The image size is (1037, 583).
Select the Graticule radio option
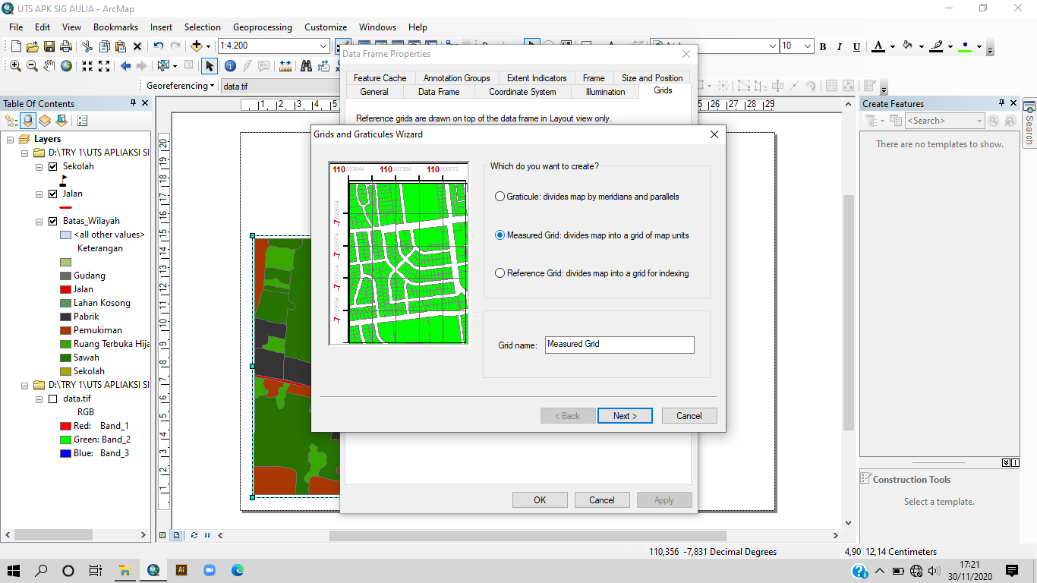pos(500,197)
